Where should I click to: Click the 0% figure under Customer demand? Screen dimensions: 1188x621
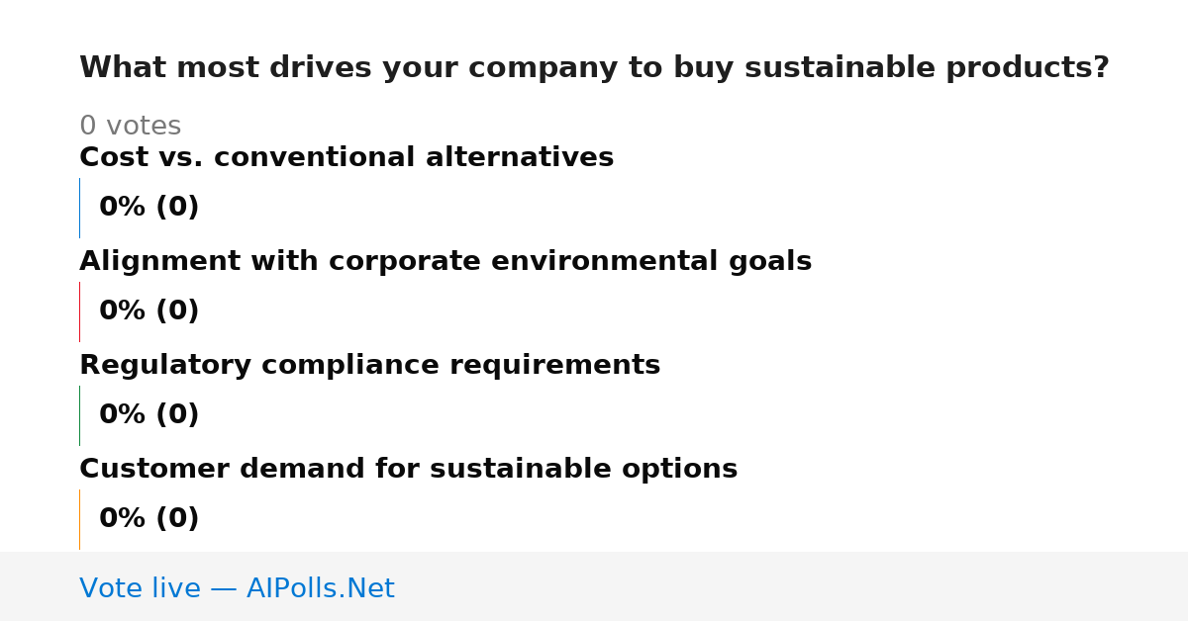(123, 519)
